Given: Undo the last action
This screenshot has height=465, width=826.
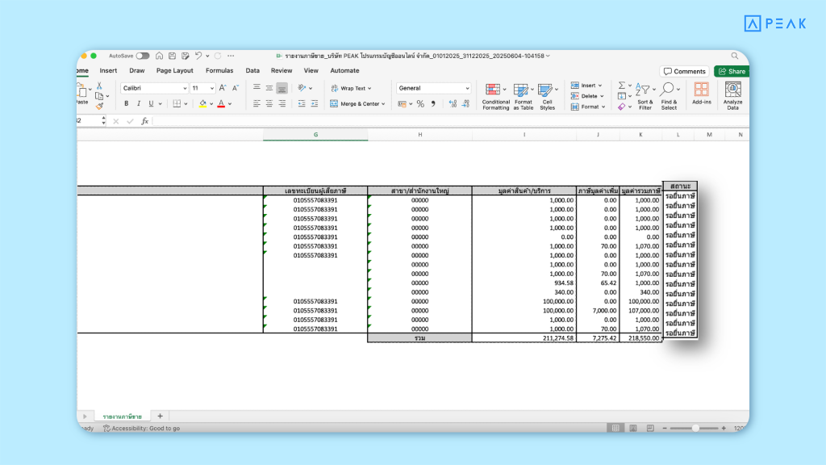Looking at the screenshot, I should (198, 56).
